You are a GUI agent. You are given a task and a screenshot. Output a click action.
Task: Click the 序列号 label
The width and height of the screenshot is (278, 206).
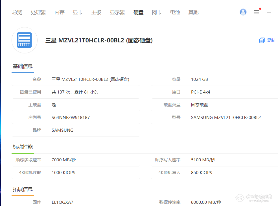click(35, 117)
